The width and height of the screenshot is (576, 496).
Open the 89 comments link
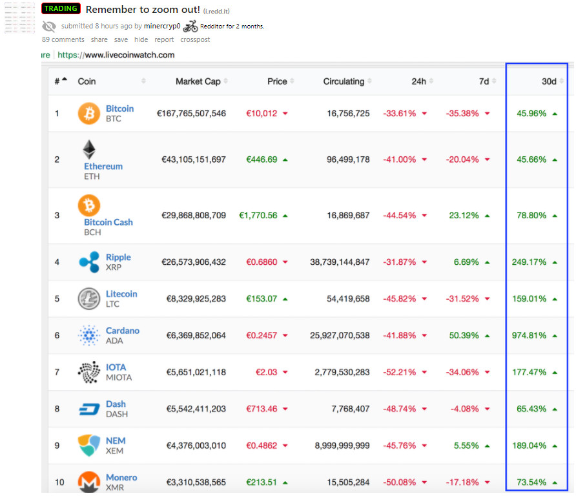(63, 39)
